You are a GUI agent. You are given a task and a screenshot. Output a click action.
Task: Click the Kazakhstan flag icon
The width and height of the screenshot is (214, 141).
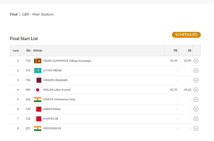pyautogui.click(x=38, y=70)
